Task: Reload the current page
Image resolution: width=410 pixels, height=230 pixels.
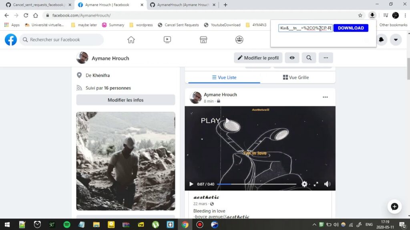Action: (26, 16)
